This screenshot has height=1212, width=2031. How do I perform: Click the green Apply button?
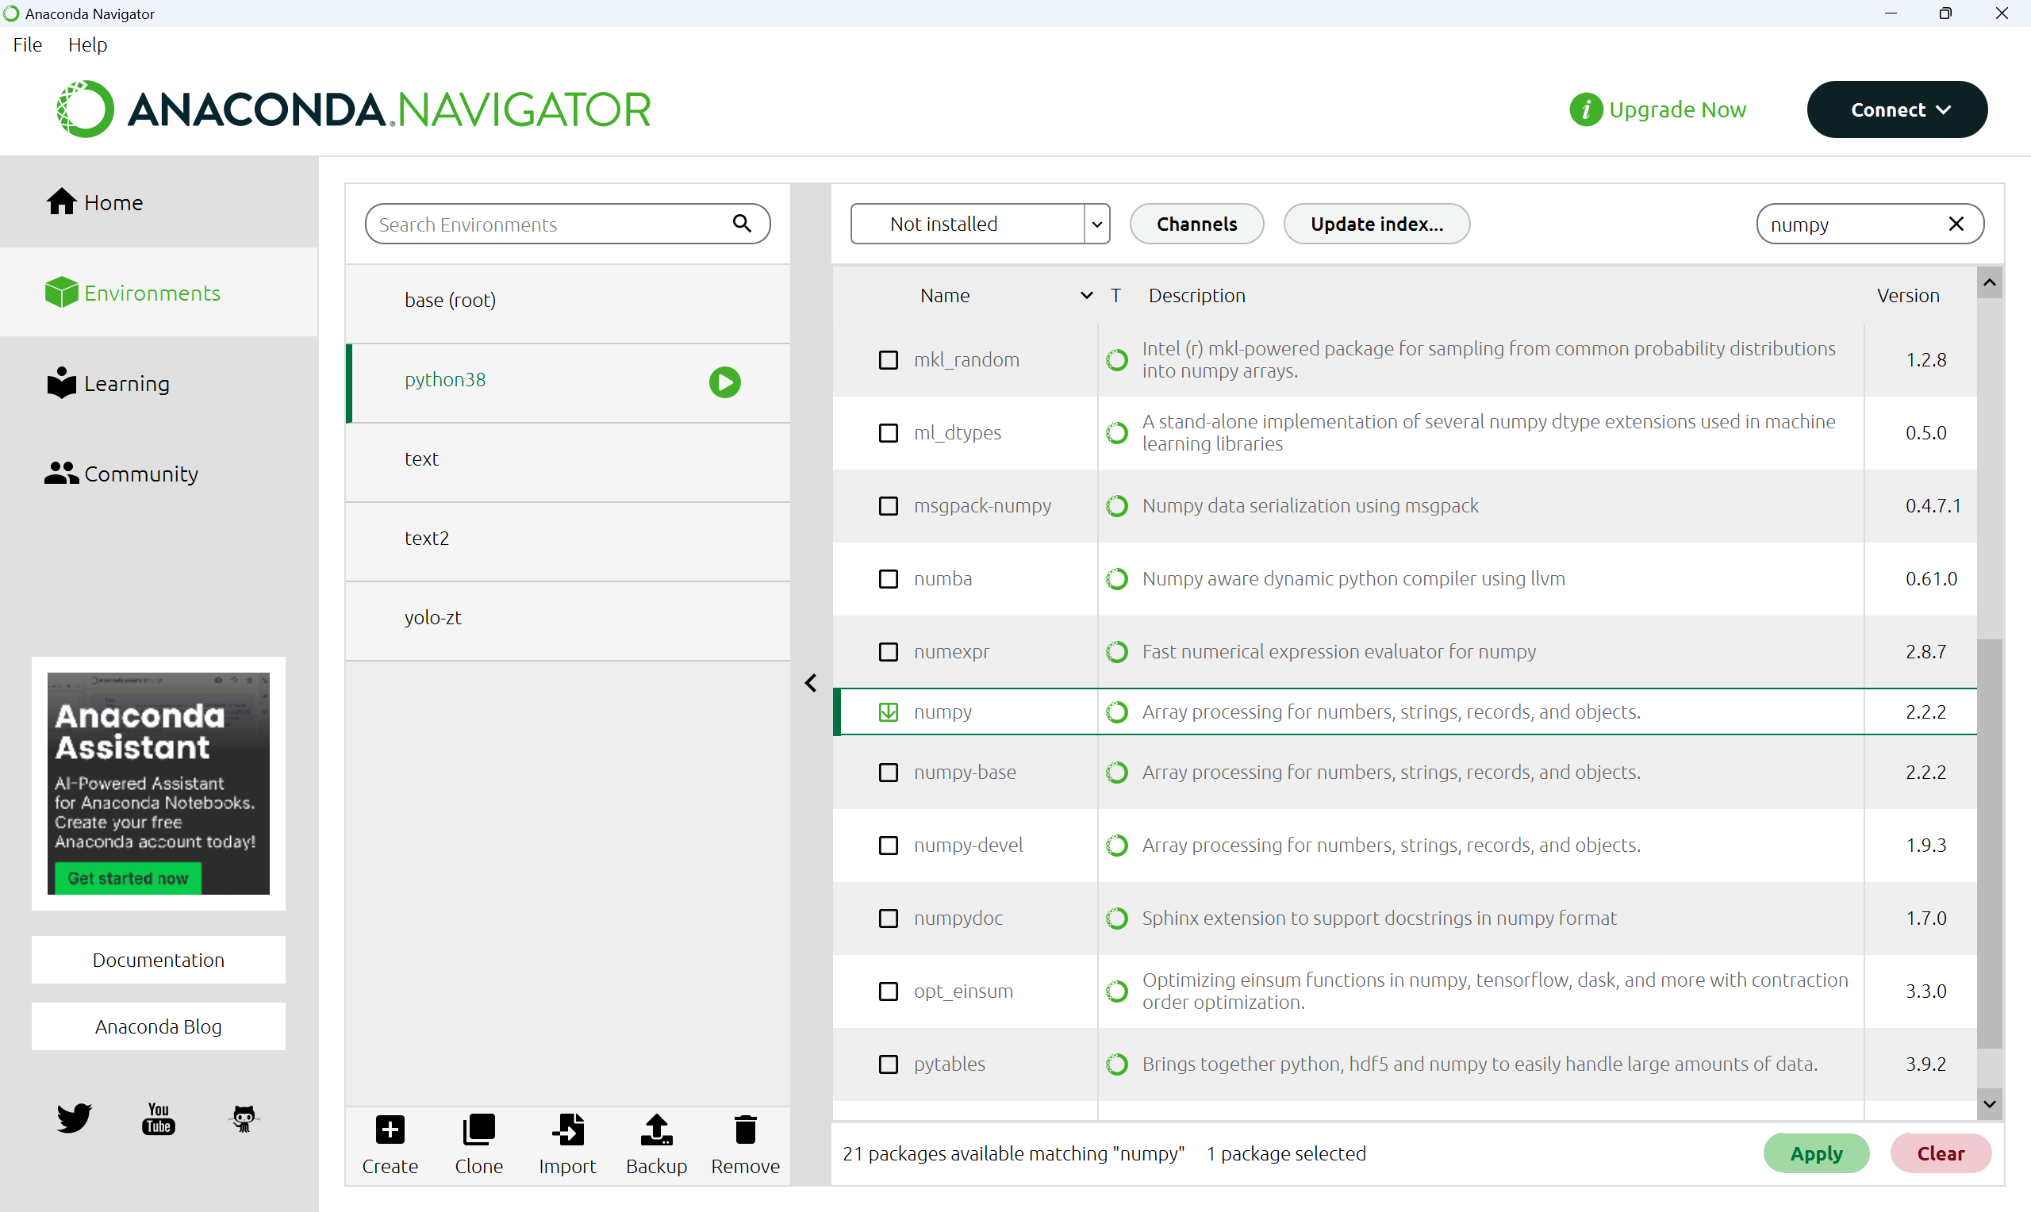pos(1816,1153)
